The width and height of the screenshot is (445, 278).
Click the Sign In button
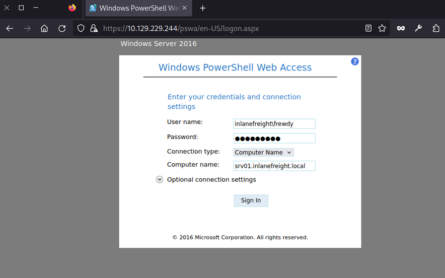tap(251, 200)
